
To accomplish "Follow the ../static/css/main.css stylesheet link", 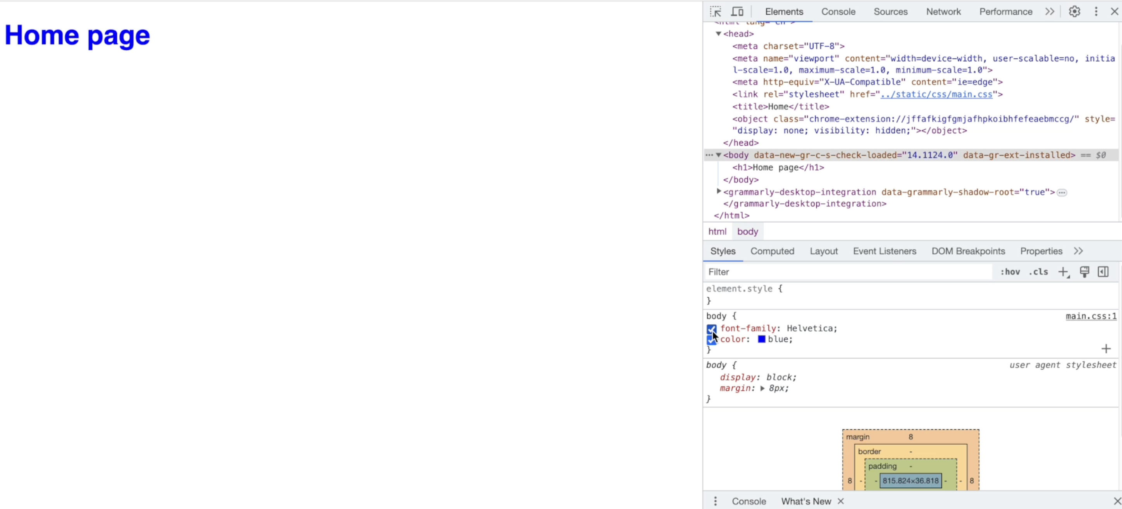I will click(936, 94).
